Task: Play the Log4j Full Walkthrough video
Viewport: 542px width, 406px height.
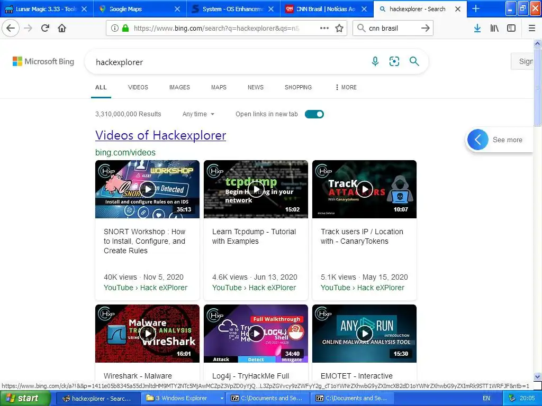Action: 256,334
